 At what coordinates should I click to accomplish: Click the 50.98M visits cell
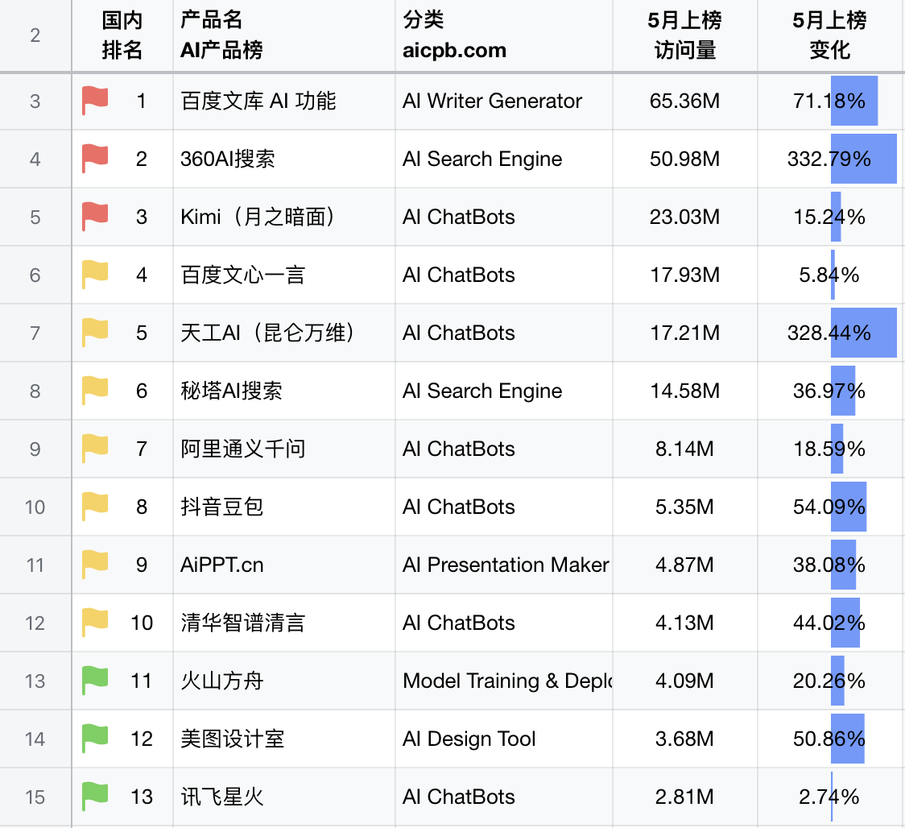tap(685, 159)
